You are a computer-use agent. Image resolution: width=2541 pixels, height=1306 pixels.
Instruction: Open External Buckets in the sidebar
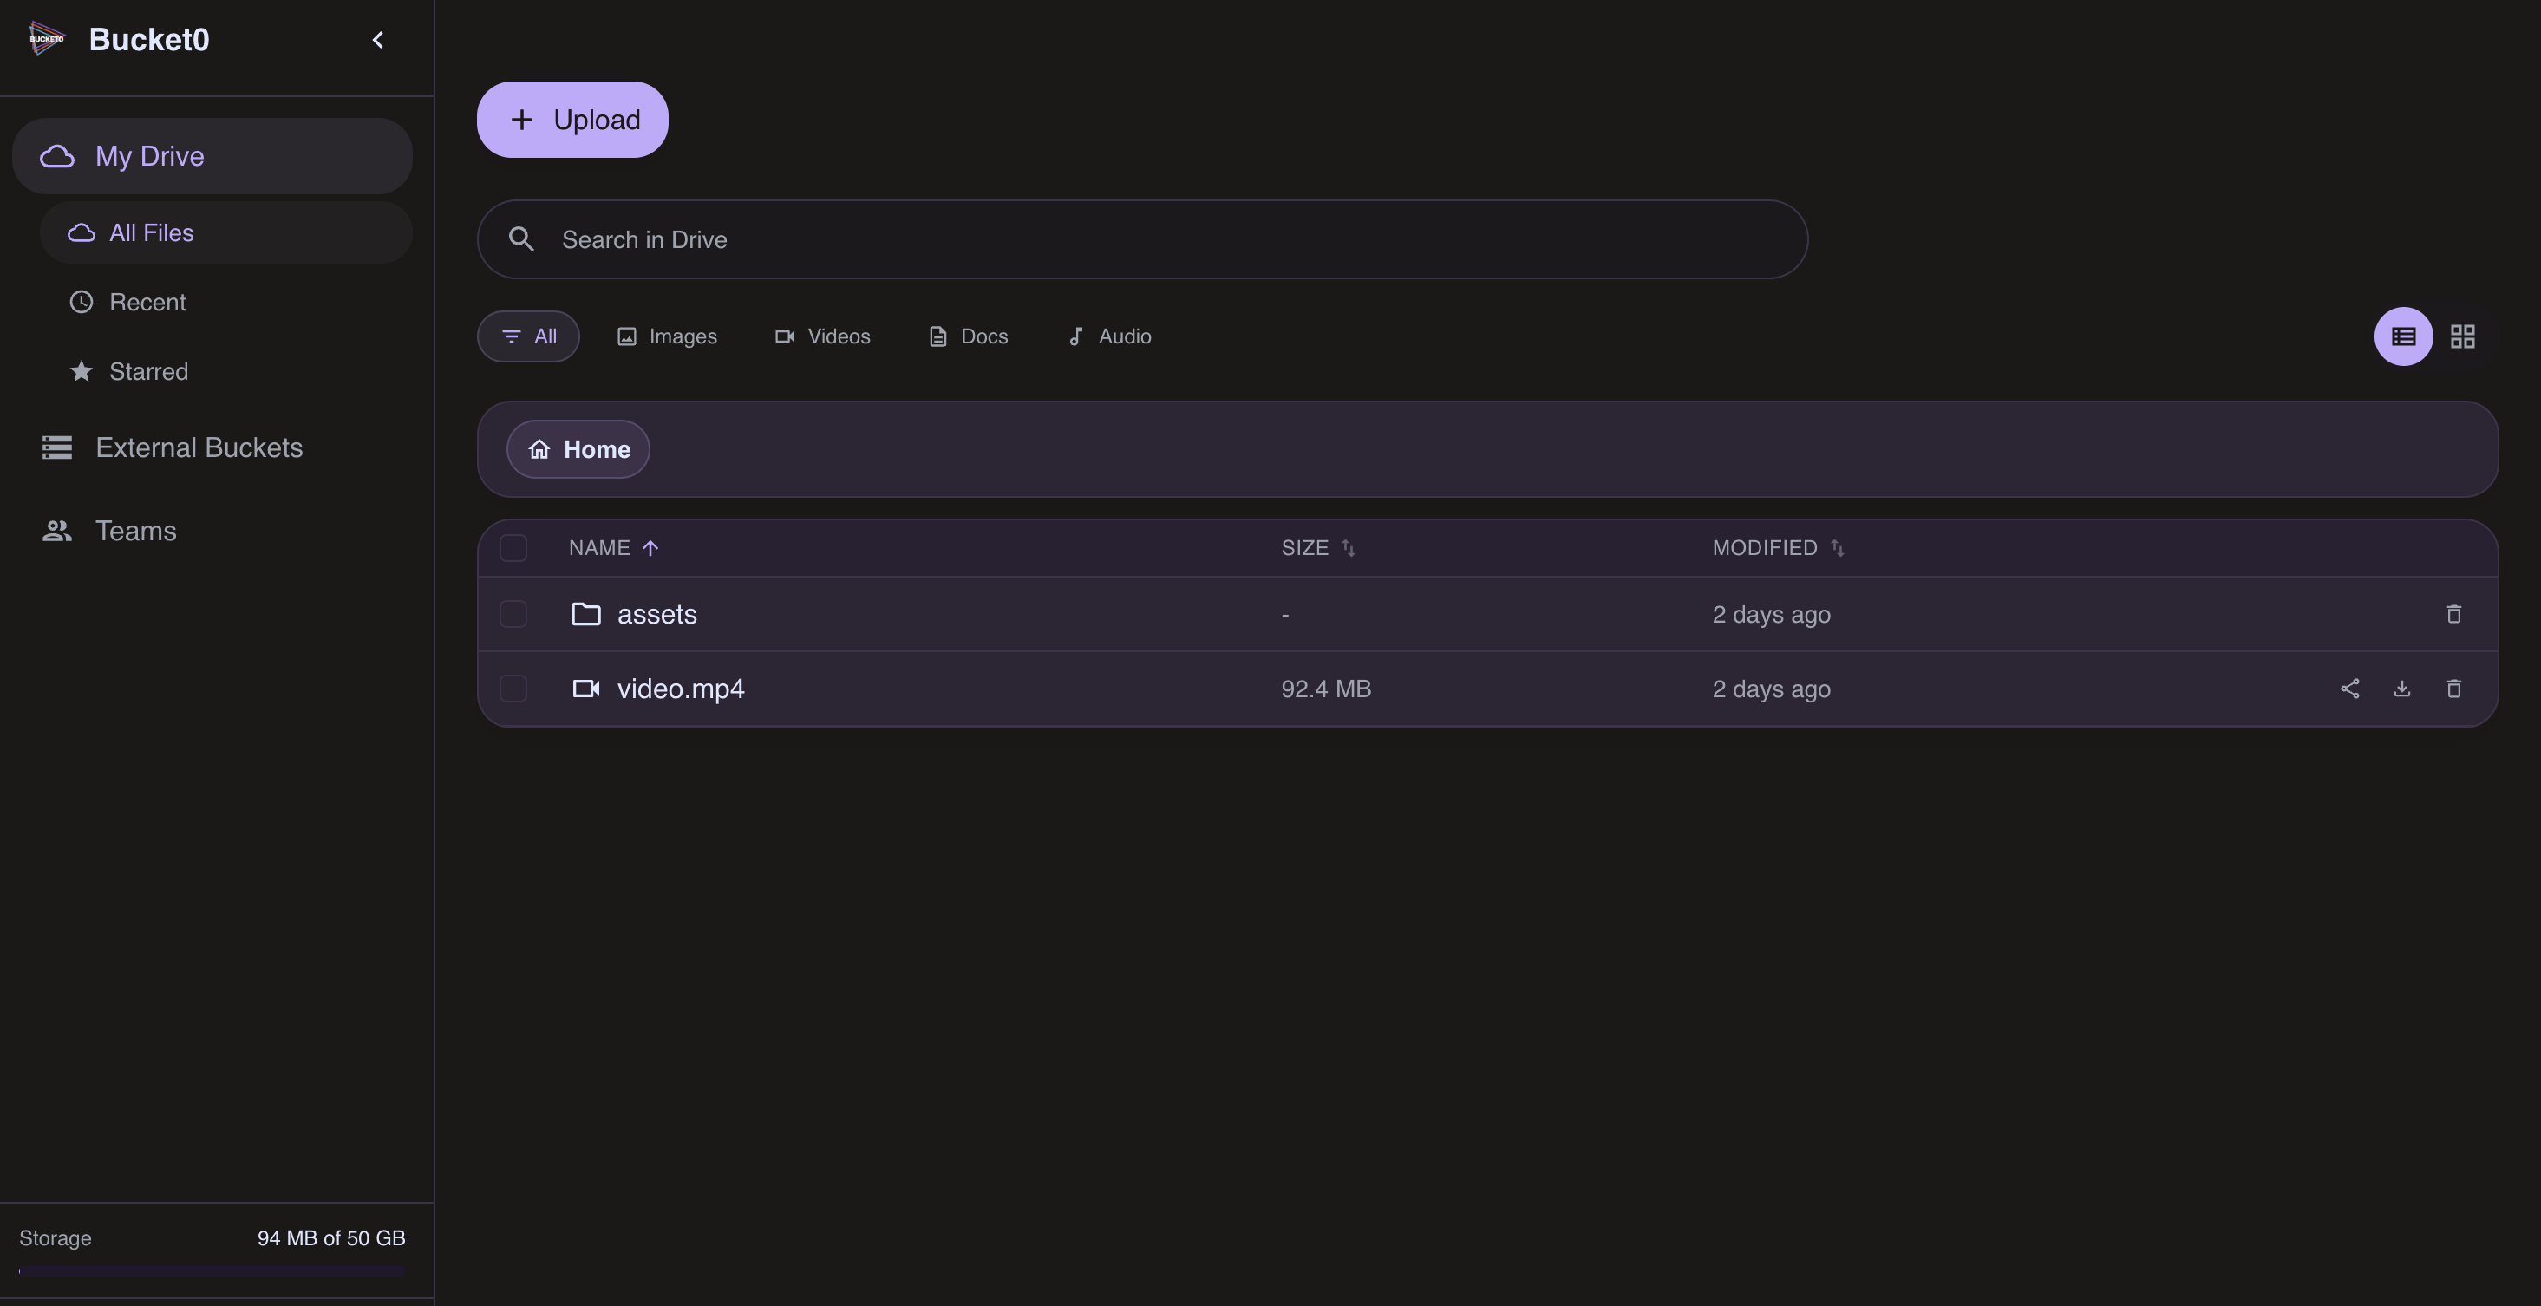click(x=199, y=447)
